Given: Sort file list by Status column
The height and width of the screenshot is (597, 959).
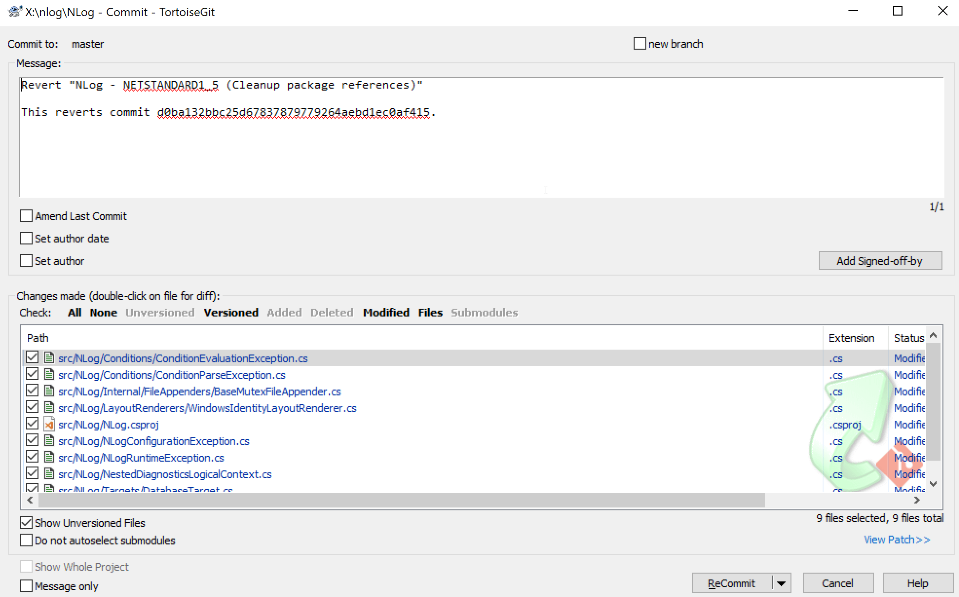Looking at the screenshot, I should point(908,337).
